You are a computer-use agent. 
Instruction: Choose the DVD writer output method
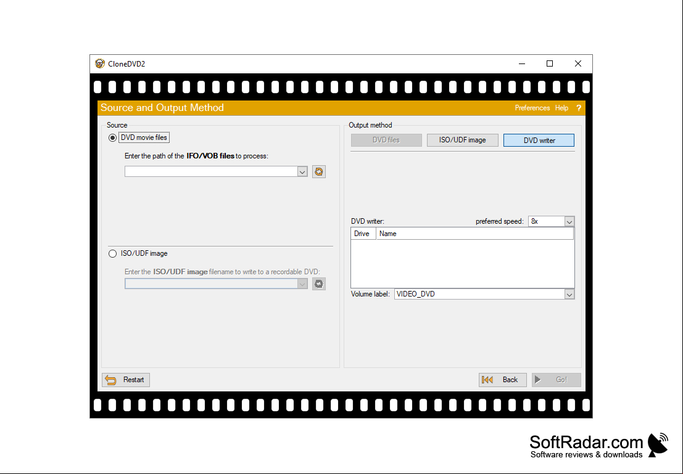click(539, 140)
